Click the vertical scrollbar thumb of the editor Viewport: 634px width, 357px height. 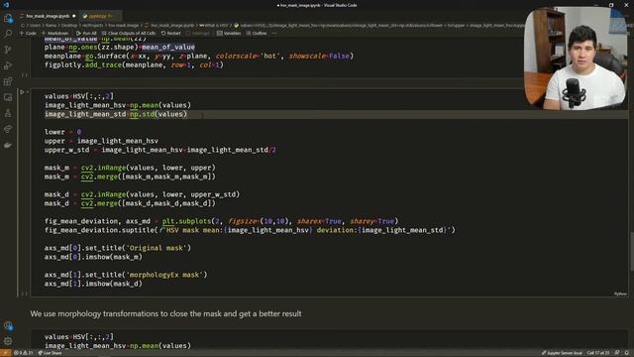point(632,251)
